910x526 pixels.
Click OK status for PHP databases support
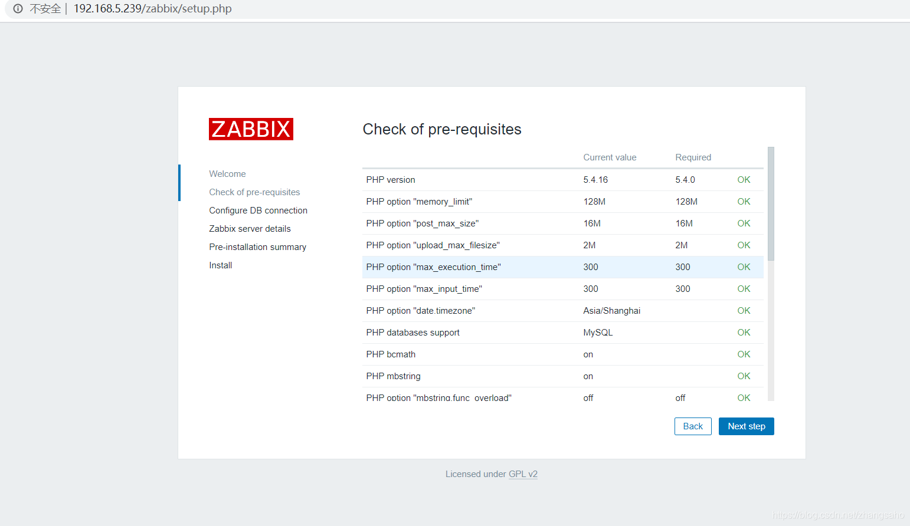744,333
